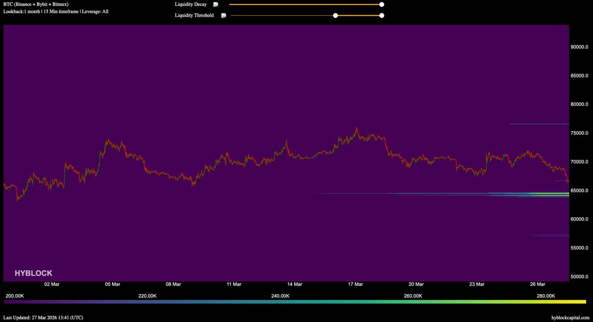
Task: Click the lower handle of Liquidity Threshold slider
Action: pos(336,15)
